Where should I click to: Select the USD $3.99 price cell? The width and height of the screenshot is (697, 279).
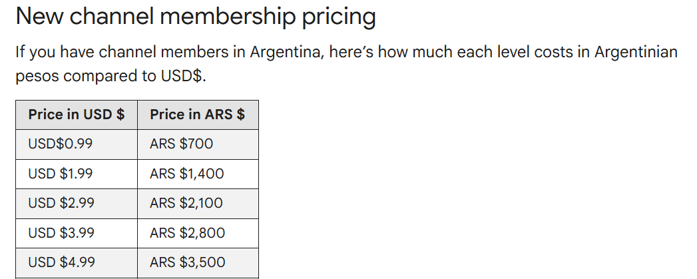61,233
